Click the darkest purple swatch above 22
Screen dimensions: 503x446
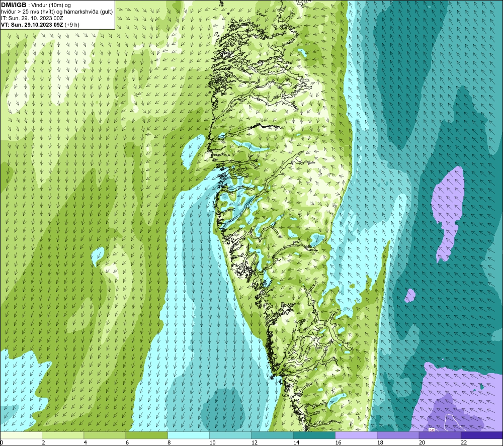click(481, 435)
